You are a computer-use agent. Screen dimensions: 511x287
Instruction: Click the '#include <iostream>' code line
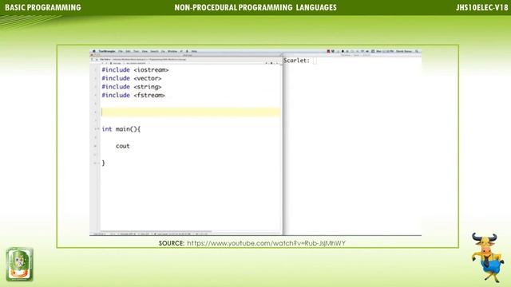pos(135,70)
